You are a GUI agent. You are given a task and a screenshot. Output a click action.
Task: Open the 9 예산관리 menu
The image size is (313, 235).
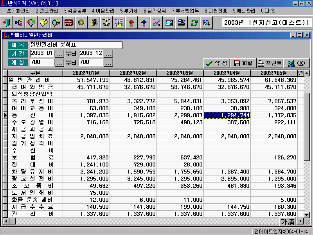click(244, 11)
